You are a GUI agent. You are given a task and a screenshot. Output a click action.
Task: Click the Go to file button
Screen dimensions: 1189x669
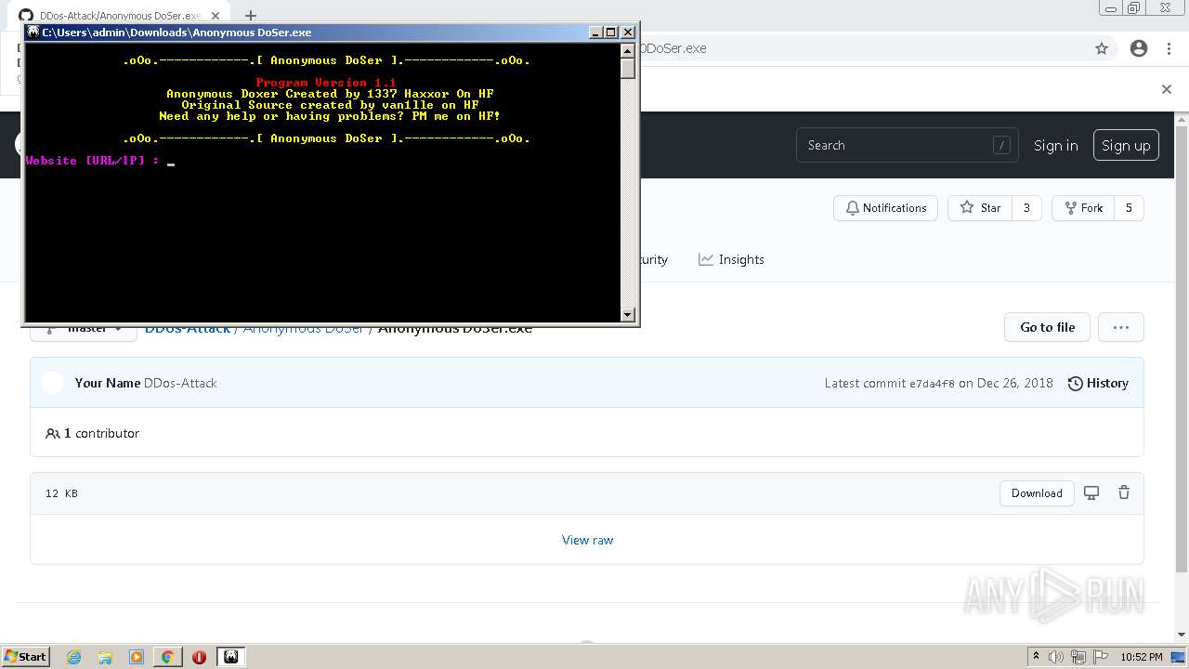point(1047,327)
